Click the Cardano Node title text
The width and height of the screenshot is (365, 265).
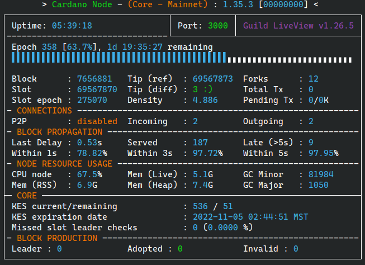click(82, 4)
